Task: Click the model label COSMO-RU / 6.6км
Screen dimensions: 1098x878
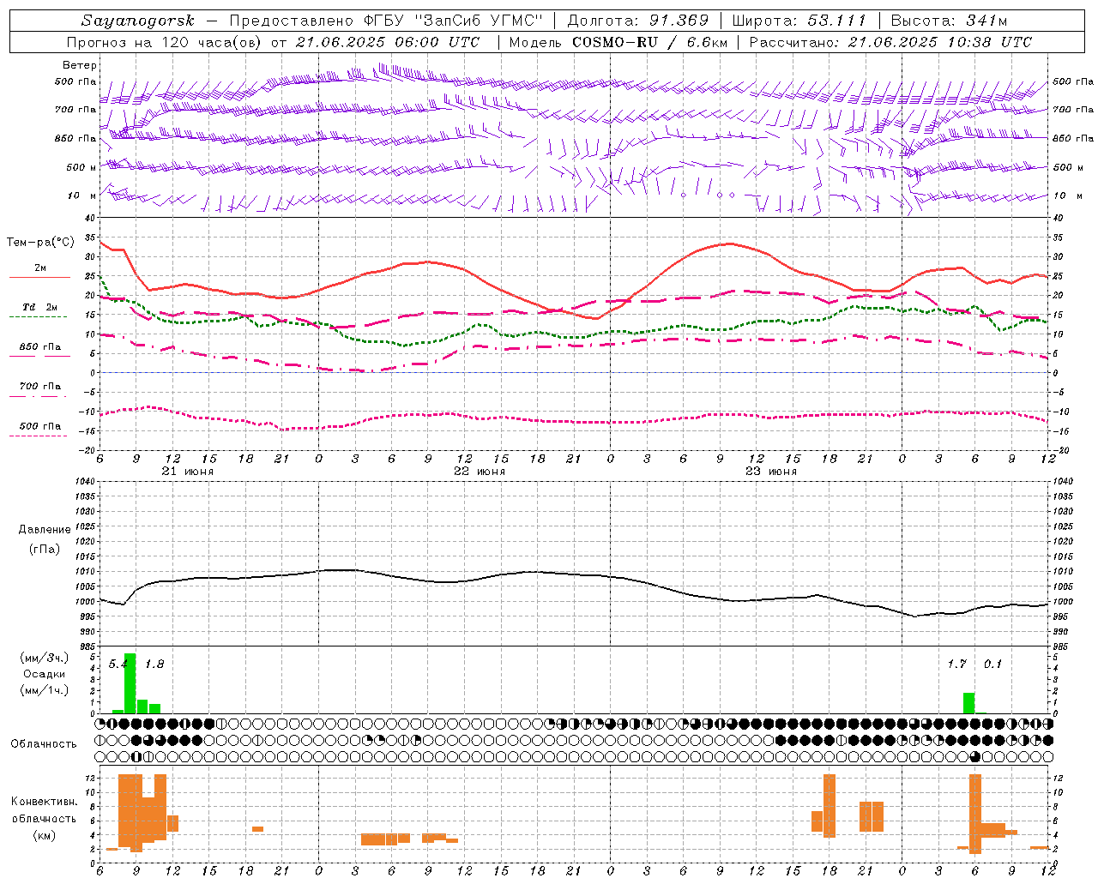Action: click(x=649, y=42)
